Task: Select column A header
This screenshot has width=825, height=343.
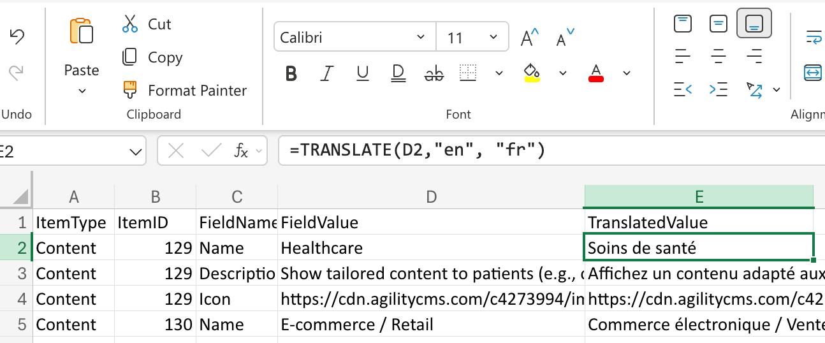Action: tap(74, 196)
